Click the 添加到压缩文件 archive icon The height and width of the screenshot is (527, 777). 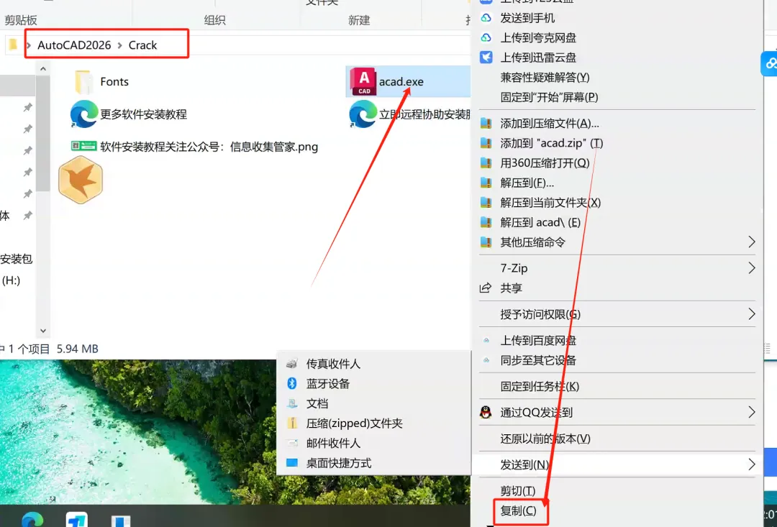point(486,124)
